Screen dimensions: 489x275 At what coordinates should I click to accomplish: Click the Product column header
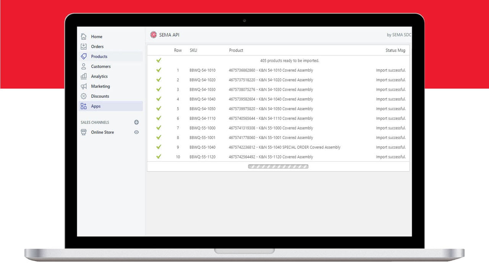click(236, 50)
